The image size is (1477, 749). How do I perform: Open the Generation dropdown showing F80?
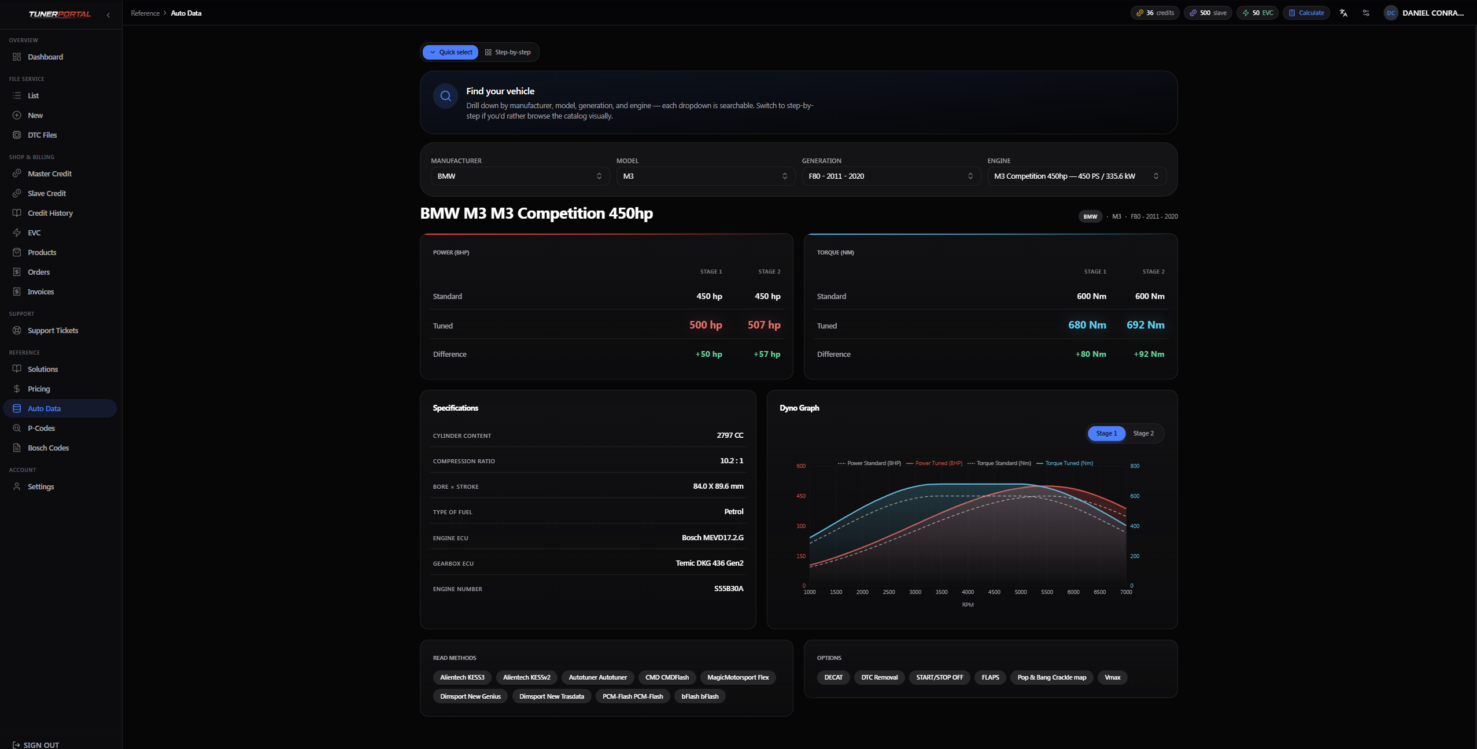click(891, 176)
